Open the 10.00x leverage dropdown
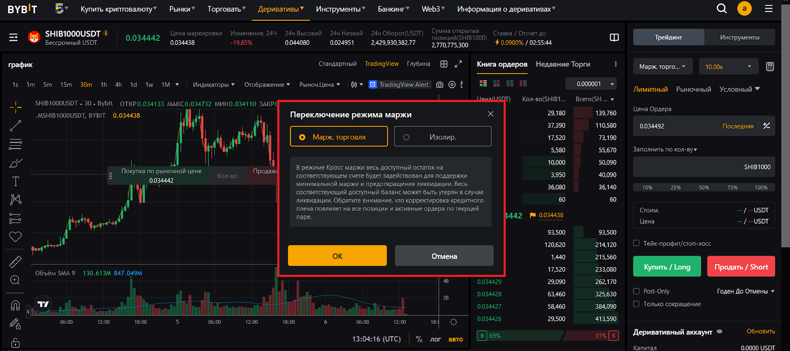 pyautogui.click(x=728, y=67)
